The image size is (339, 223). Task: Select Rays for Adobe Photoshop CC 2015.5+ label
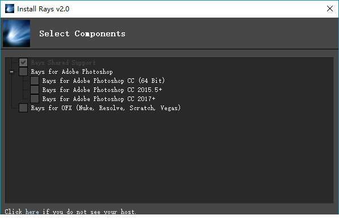[x=102, y=90]
